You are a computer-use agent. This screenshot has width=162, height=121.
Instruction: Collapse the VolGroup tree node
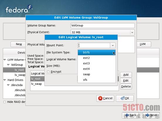pyautogui.click(x=8, y=65)
